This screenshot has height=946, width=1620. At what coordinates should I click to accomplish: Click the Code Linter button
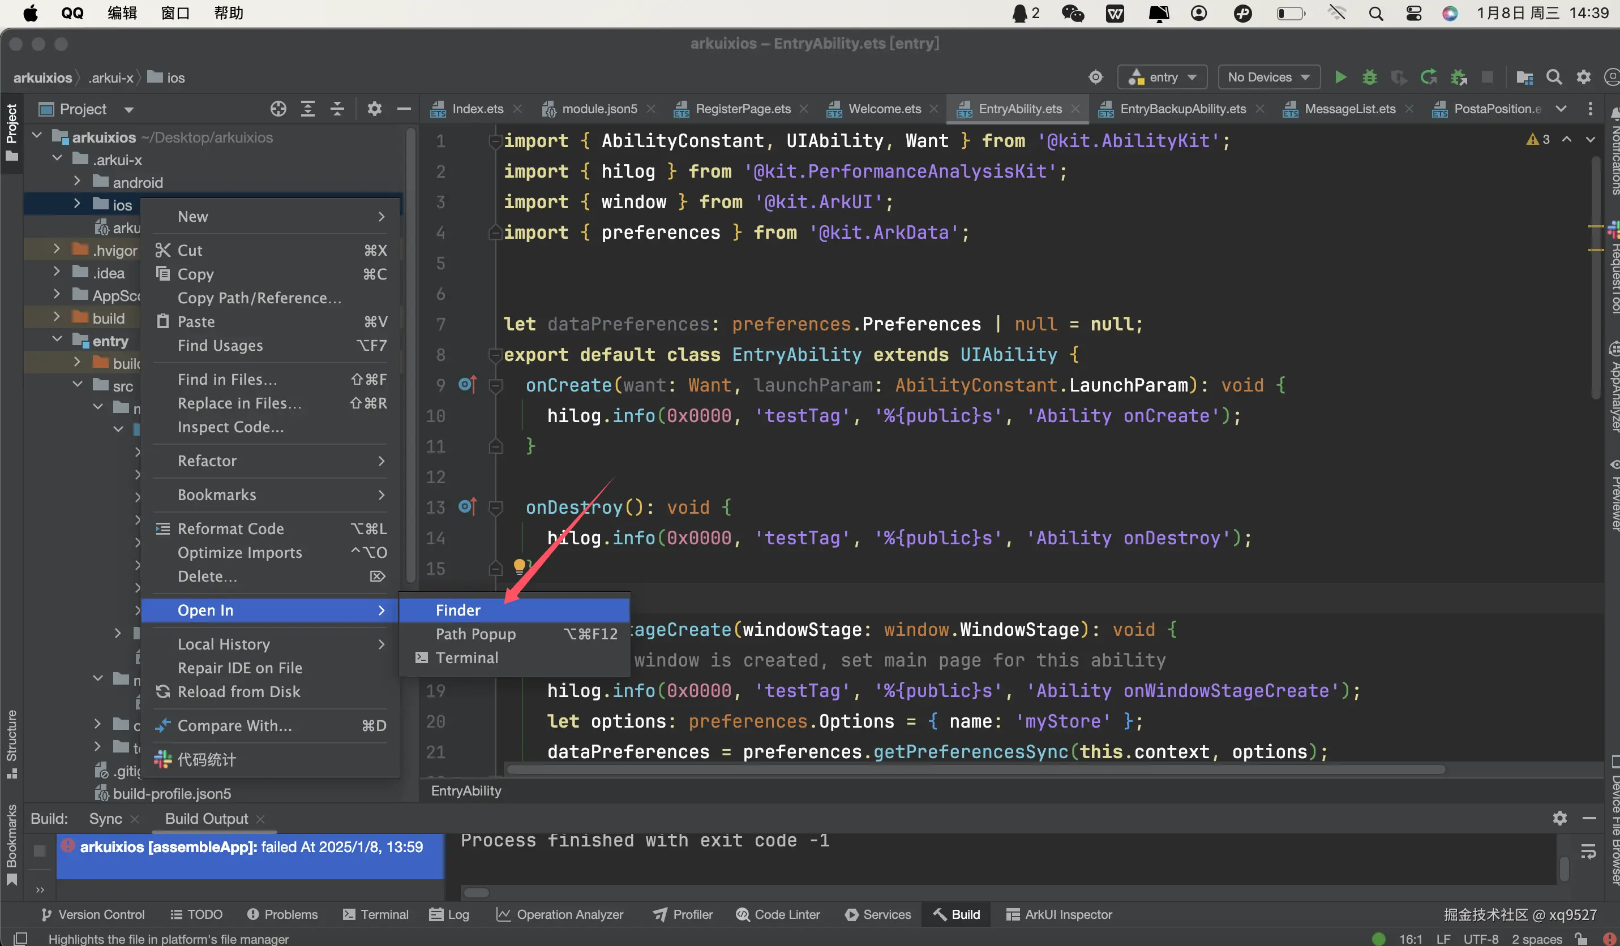[x=778, y=914]
